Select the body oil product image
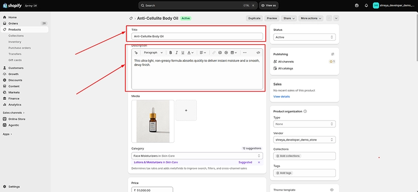418x192 pixels. click(153, 121)
